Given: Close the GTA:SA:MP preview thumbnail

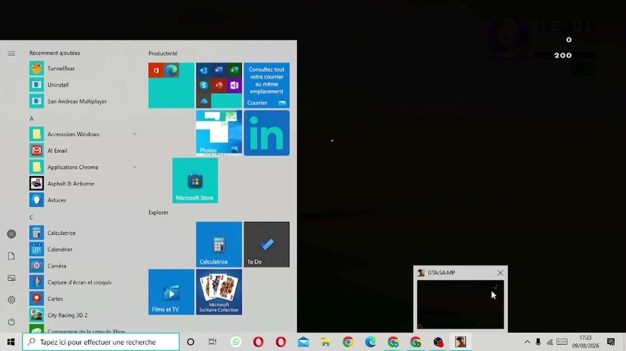Looking at the screenshot, I should [500, 273].
